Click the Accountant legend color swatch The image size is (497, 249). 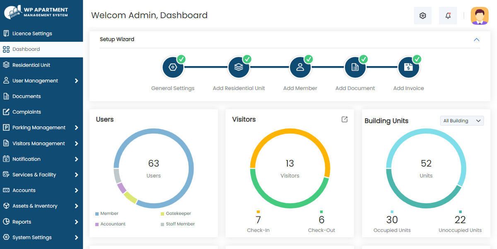pos(97,224)
